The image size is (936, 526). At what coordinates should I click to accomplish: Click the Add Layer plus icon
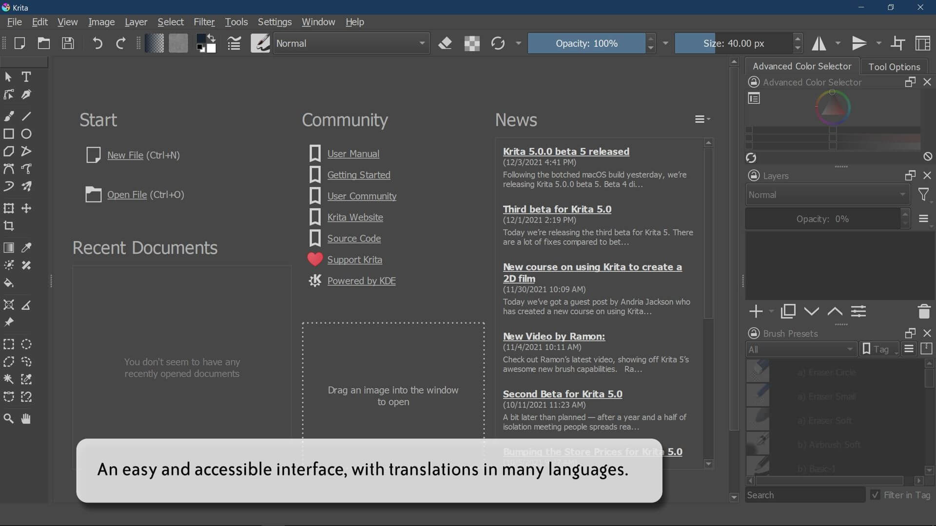(756, 311)
